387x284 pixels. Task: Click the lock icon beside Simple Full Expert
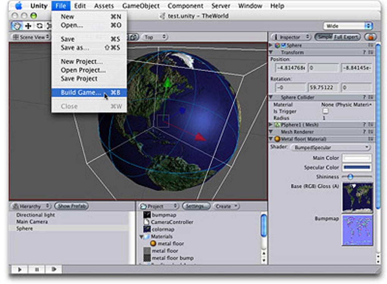click(x=370, y=37)
